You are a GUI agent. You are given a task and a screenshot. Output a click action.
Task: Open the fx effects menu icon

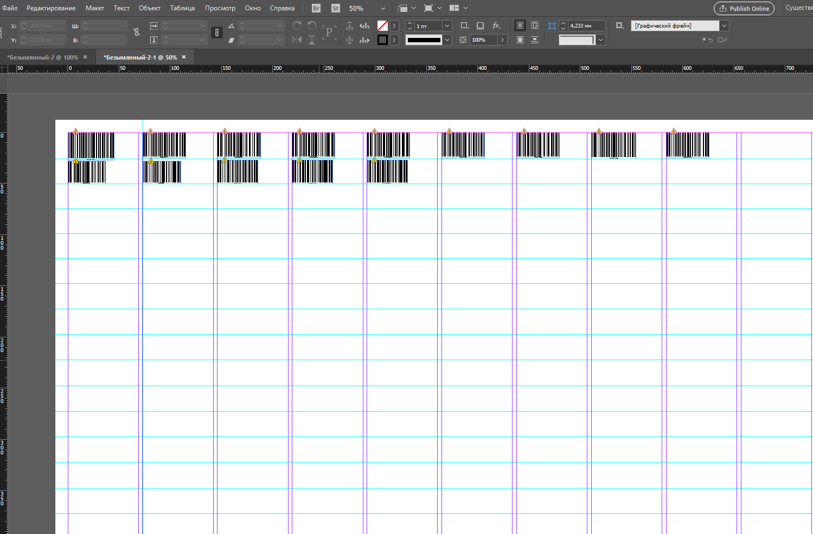coord(496,25)
